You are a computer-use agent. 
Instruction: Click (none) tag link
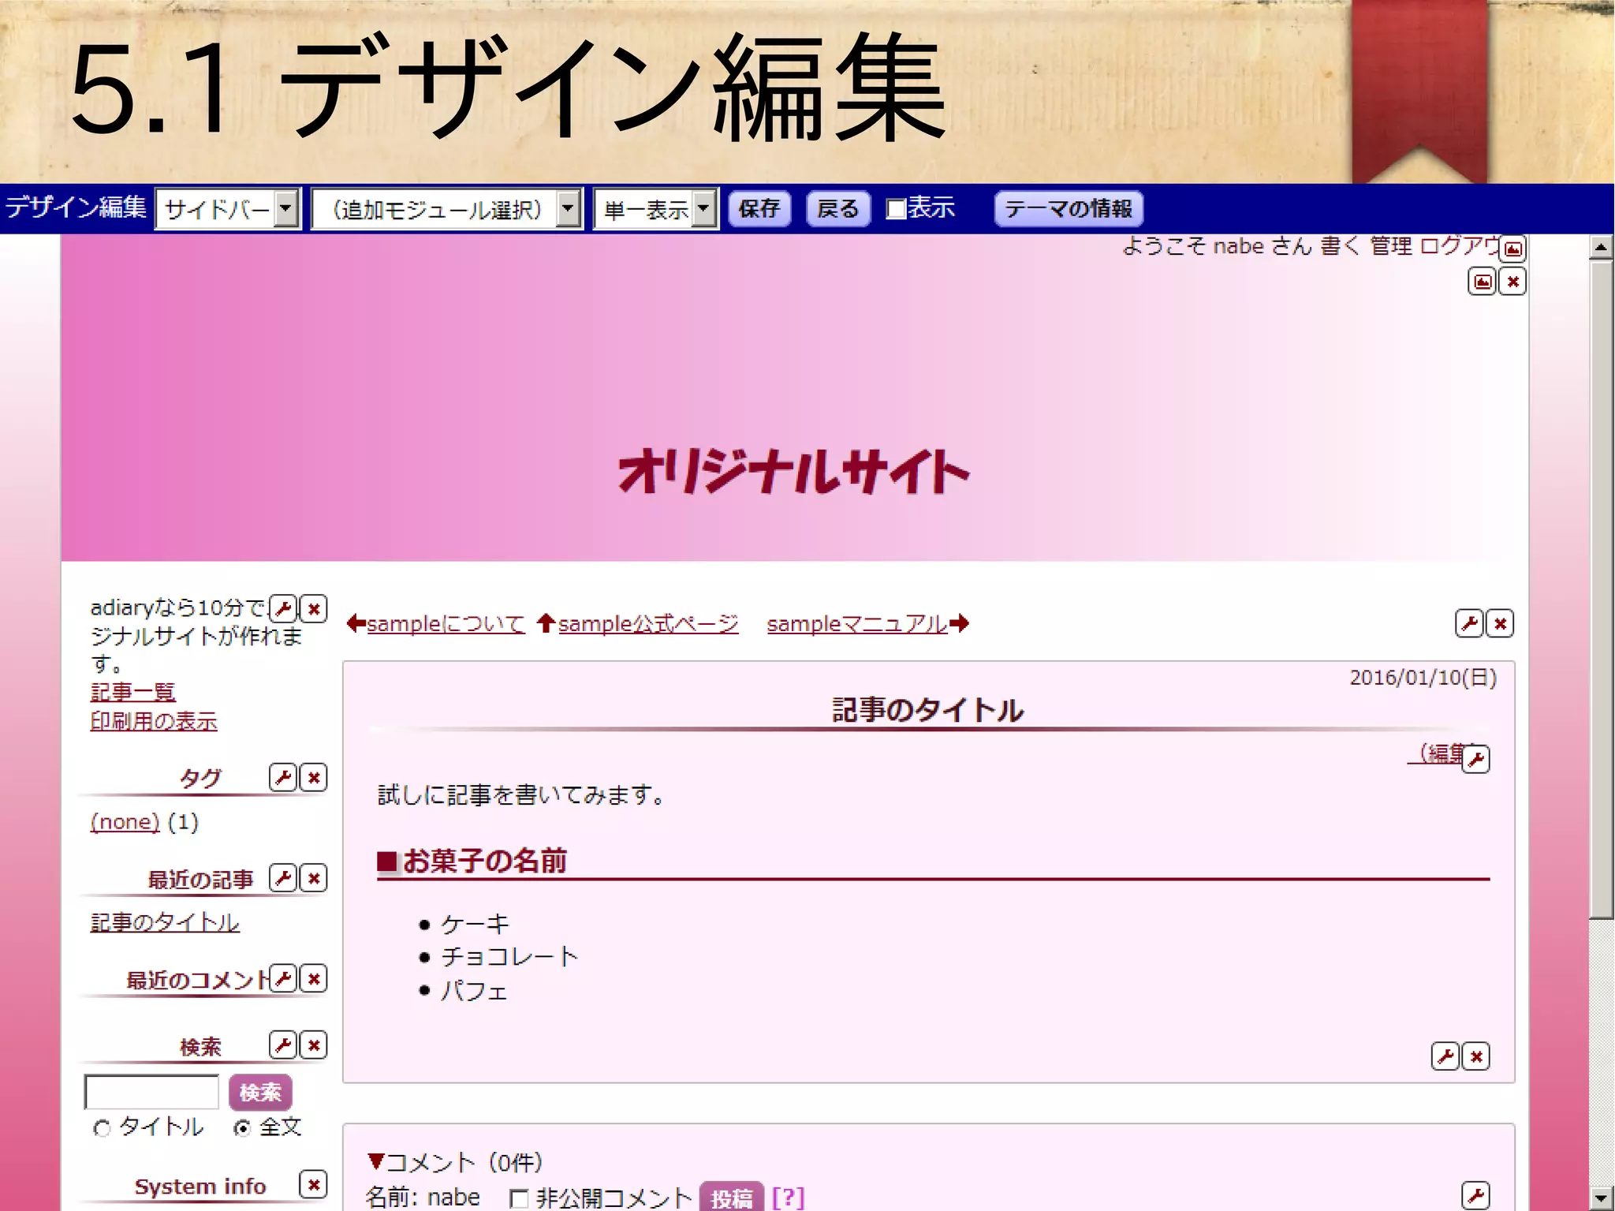coord(125,822)
